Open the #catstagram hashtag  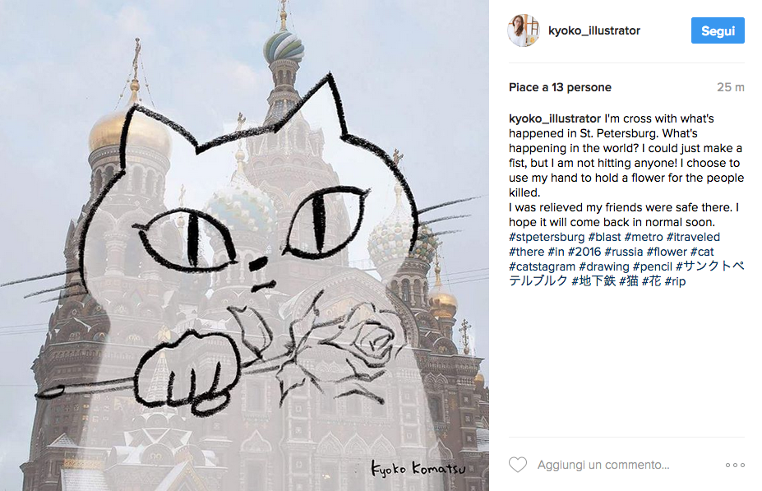[x=542, y=267]
